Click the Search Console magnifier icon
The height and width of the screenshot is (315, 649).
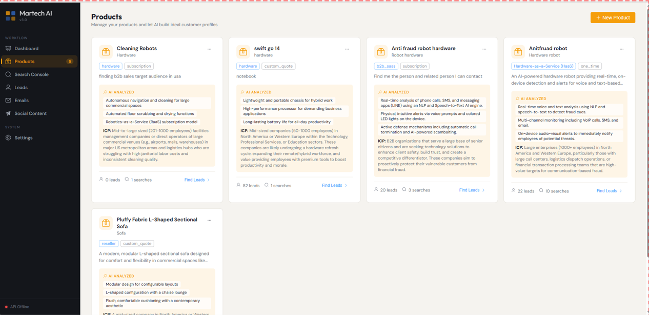coord(8,74)
